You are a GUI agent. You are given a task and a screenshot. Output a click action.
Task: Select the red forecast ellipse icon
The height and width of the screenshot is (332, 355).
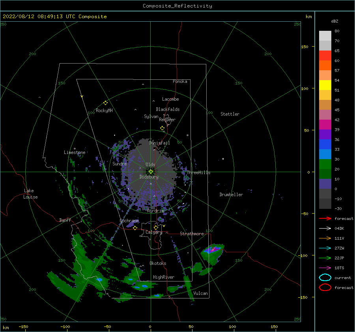[x=325, y=287]
